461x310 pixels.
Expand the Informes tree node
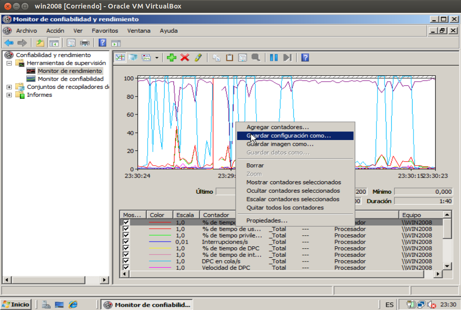(x=9, y=95)
